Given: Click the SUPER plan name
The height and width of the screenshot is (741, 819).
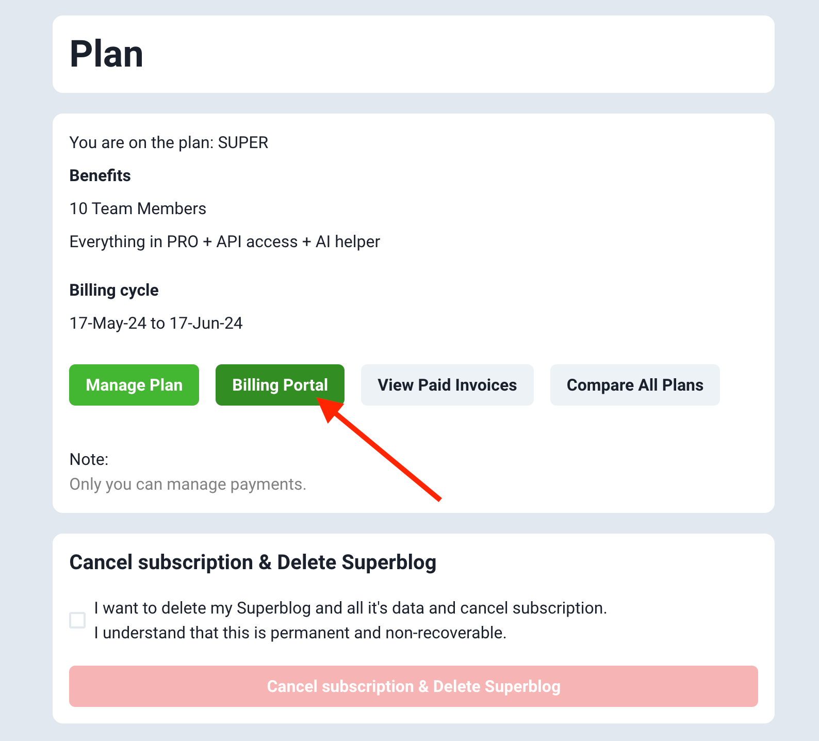Looking at the screenshot, I should coord(243,142).
